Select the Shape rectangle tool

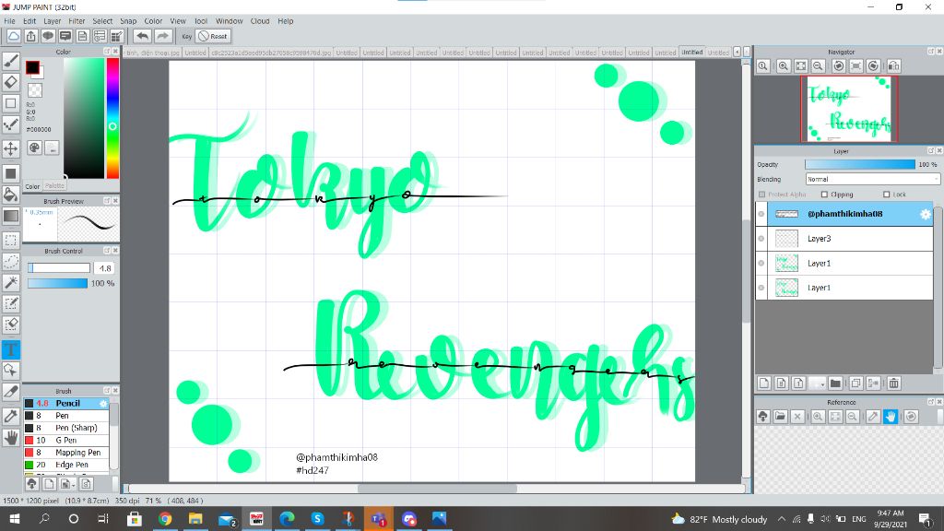11,103
